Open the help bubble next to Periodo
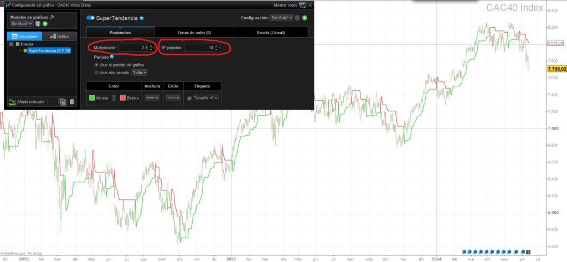 112,57
